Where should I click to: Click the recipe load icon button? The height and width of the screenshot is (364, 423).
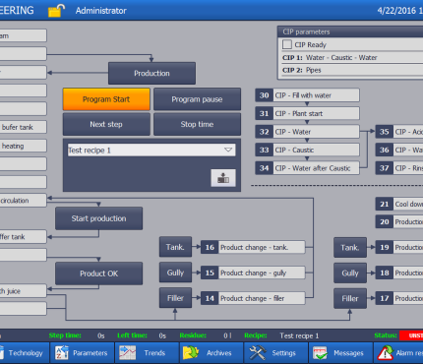[223, 178]
